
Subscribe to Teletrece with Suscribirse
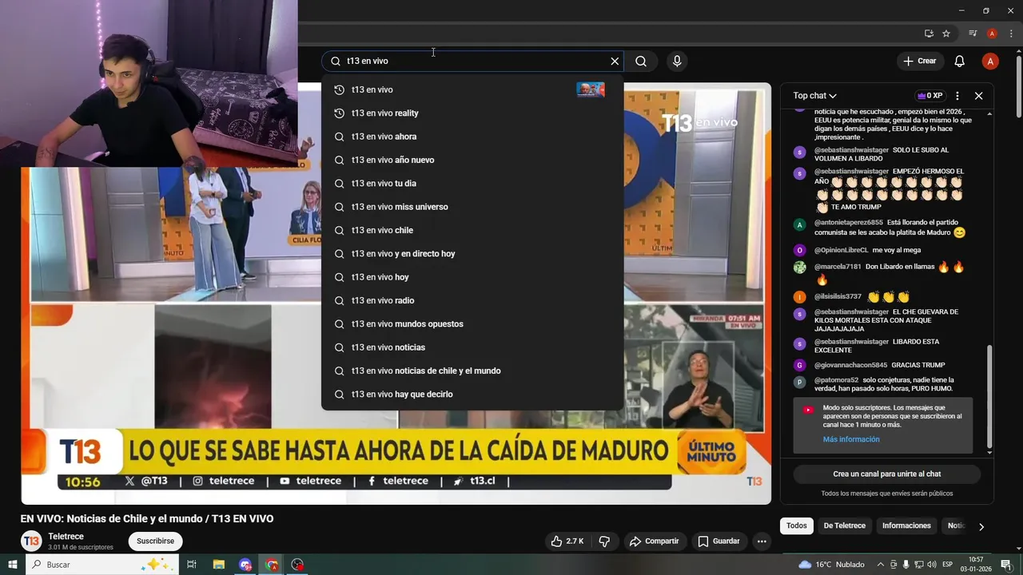[155, 541]
